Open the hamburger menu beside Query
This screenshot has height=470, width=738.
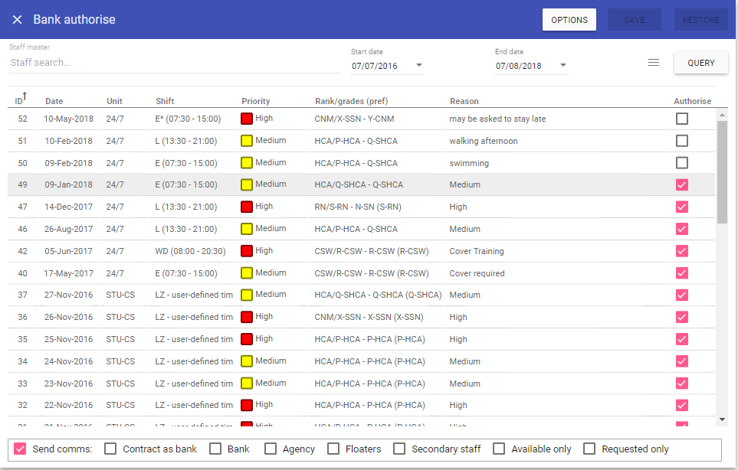(654, 63)
